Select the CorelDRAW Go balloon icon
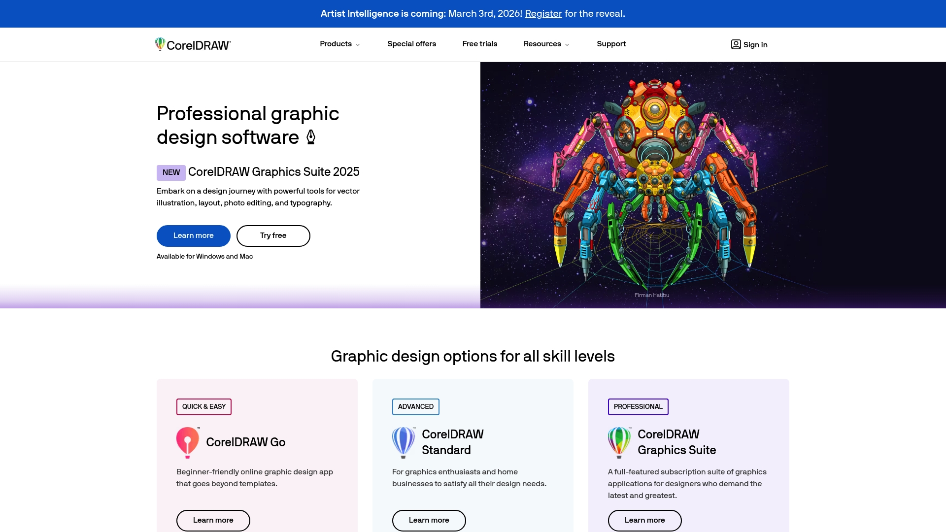 pos(187,442)
